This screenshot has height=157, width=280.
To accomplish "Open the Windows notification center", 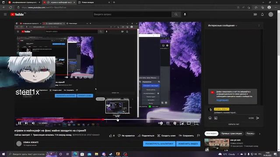I will [275, 154].
